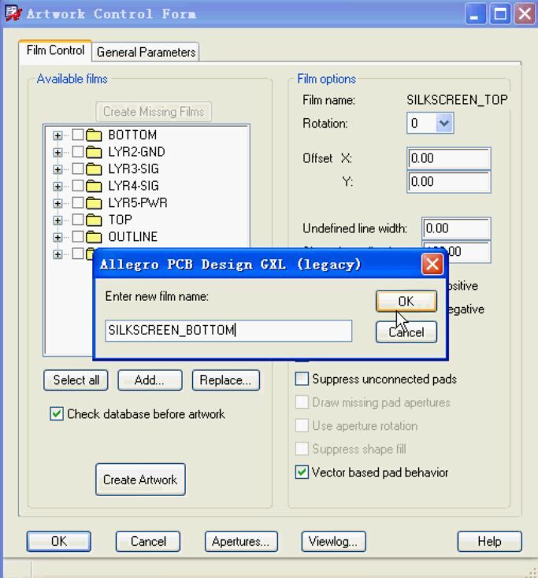Click the Help button
The width and height of the screenshot is (538, 578).
tap(489, 542)
